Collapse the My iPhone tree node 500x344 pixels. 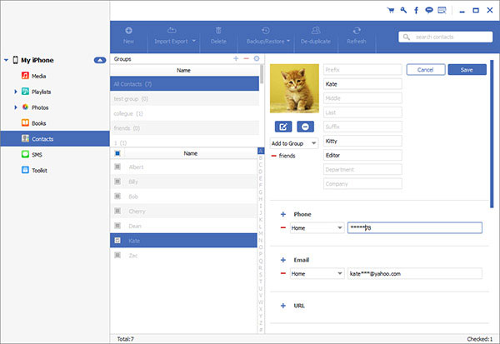pos(6,60)
